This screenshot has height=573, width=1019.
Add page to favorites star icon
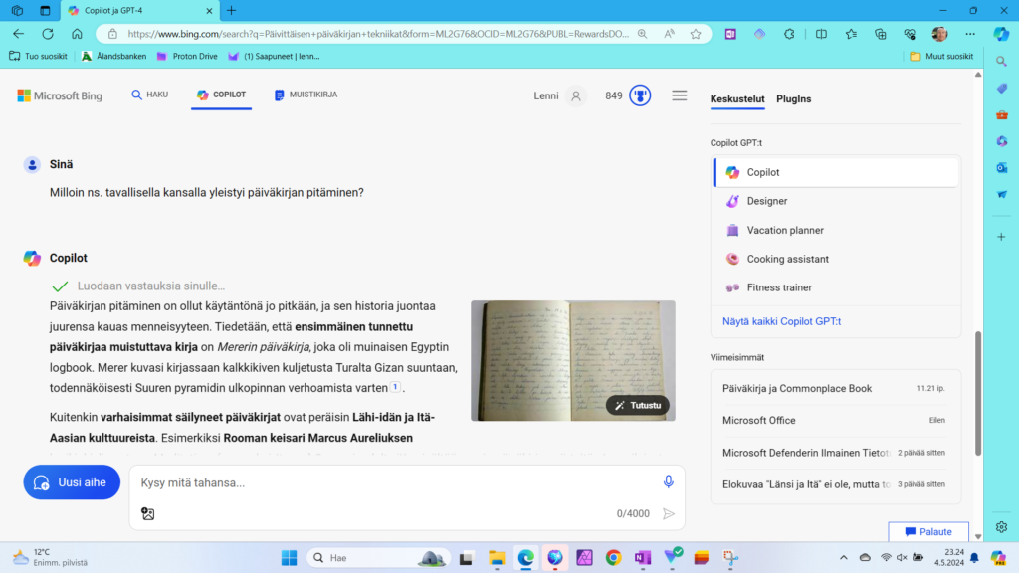696,34
